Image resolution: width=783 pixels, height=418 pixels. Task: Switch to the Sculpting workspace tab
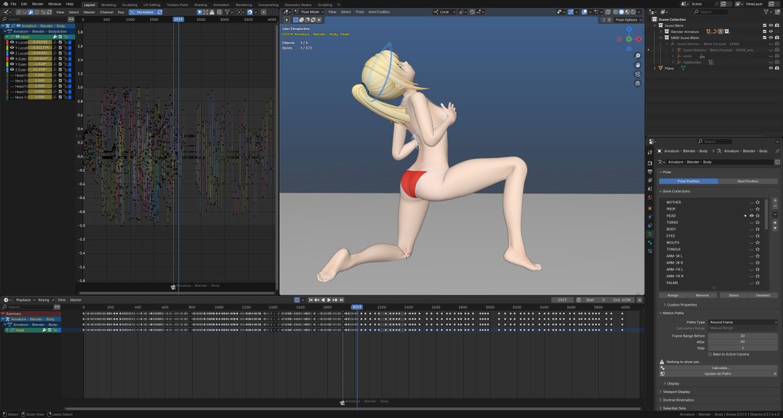pos(130,5)
